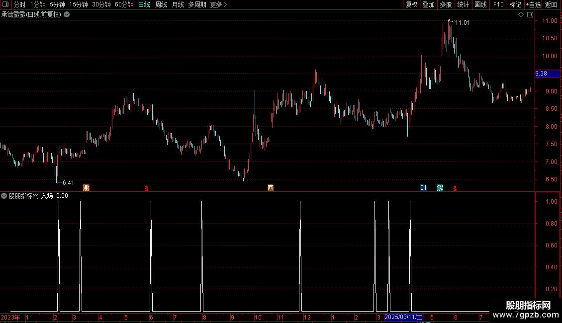562x323 pixels.
Task: Click the 统计 statistics button
Action: tap(463, 4)
